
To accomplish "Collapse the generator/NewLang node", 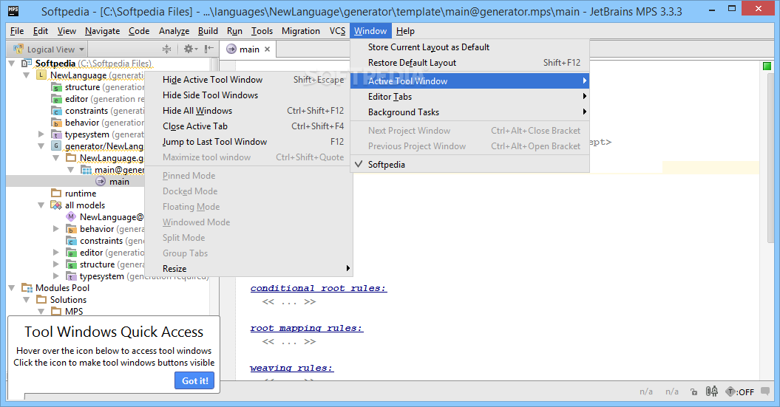I will (41, 146).
